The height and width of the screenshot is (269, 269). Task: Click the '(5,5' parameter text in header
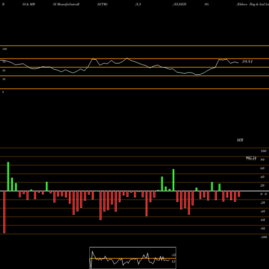pyautogui.click(x=138, y=4)
